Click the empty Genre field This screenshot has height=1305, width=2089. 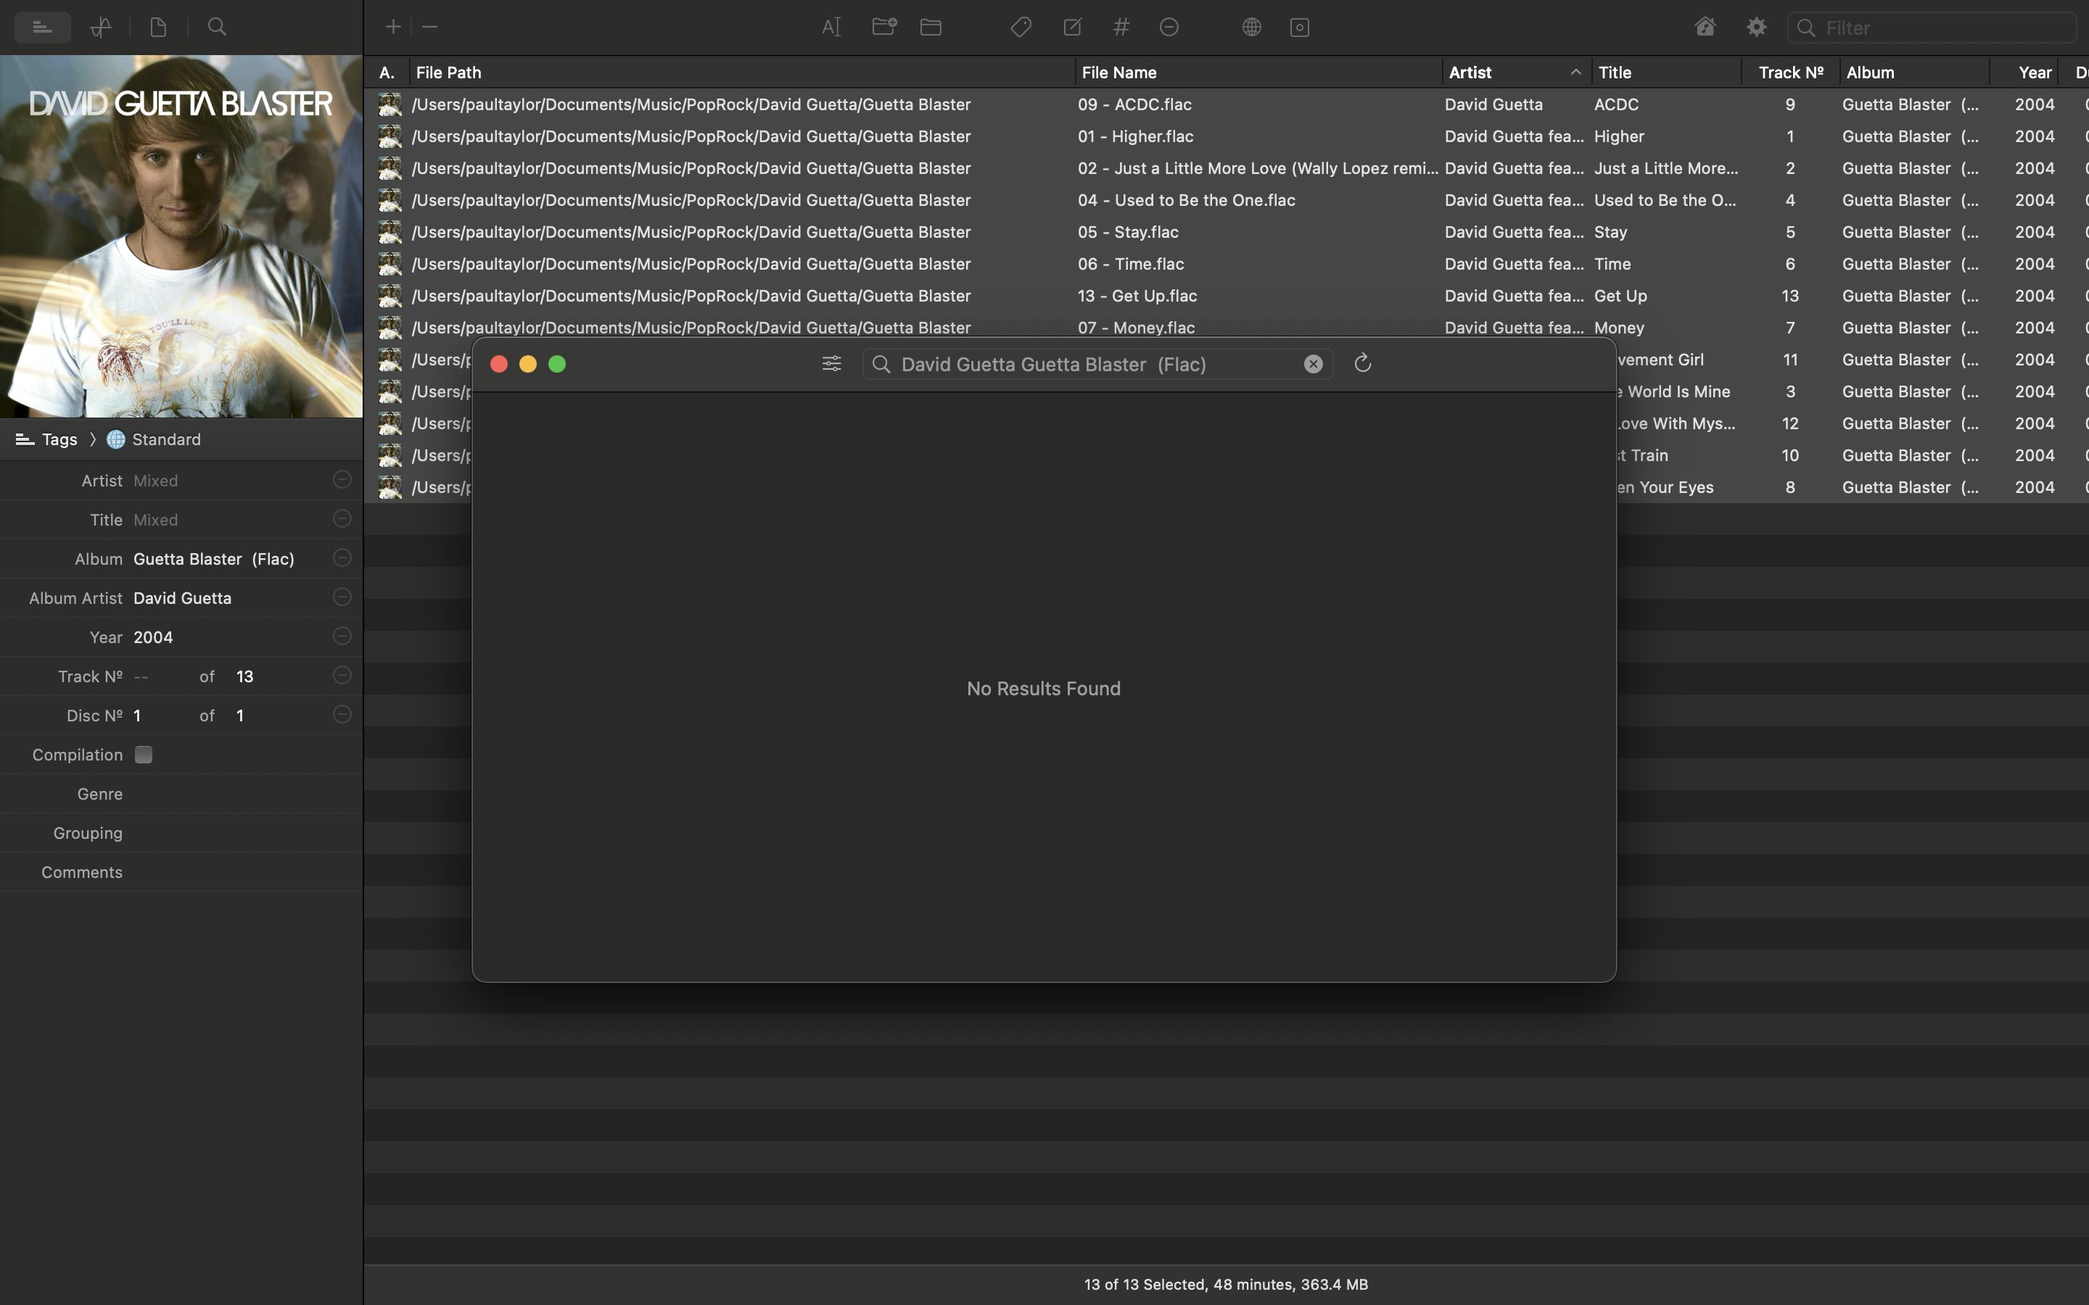pos(242,794)
